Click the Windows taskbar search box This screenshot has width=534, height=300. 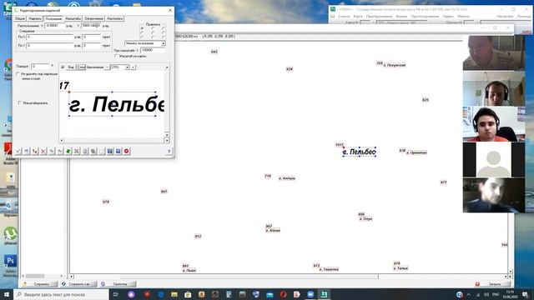61,294
